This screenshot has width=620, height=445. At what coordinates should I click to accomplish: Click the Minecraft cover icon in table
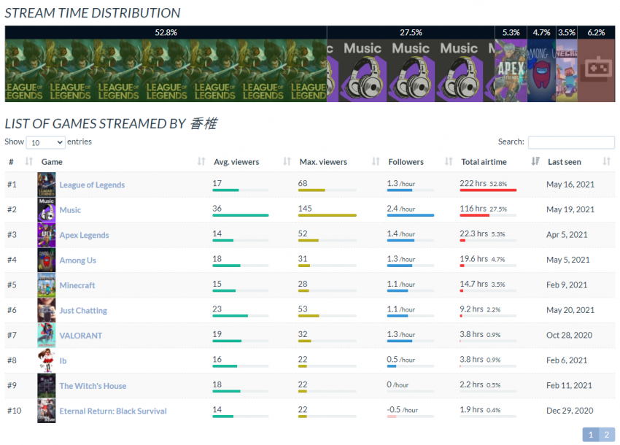(x=46, y=285)
